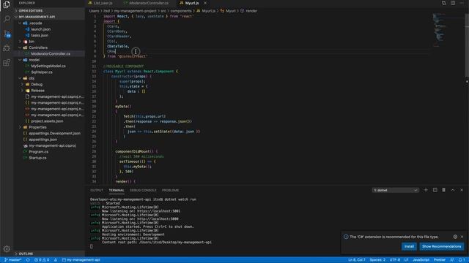Close the terminal panel
Image resolution: width=469 pixels, height=263 pixels.
(x=462, y=190)
